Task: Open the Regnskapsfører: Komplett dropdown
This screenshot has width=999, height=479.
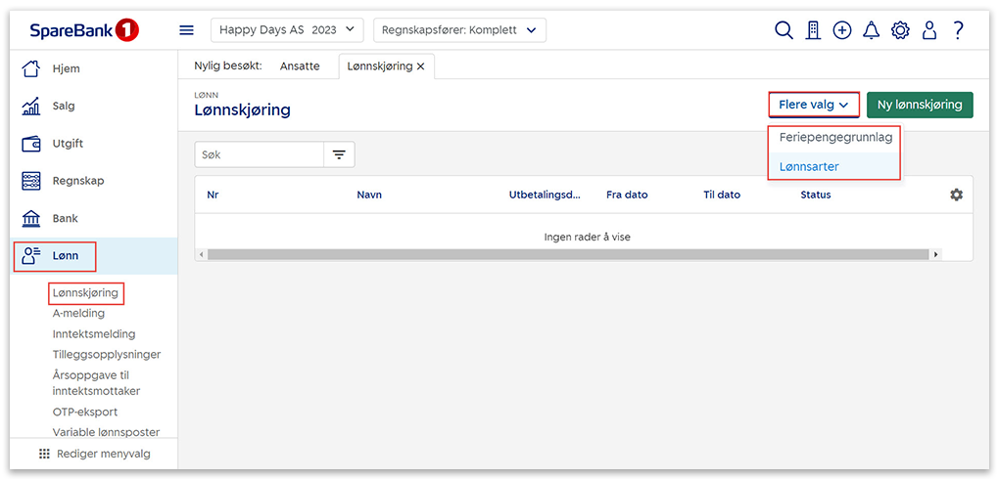Action: 459,30
